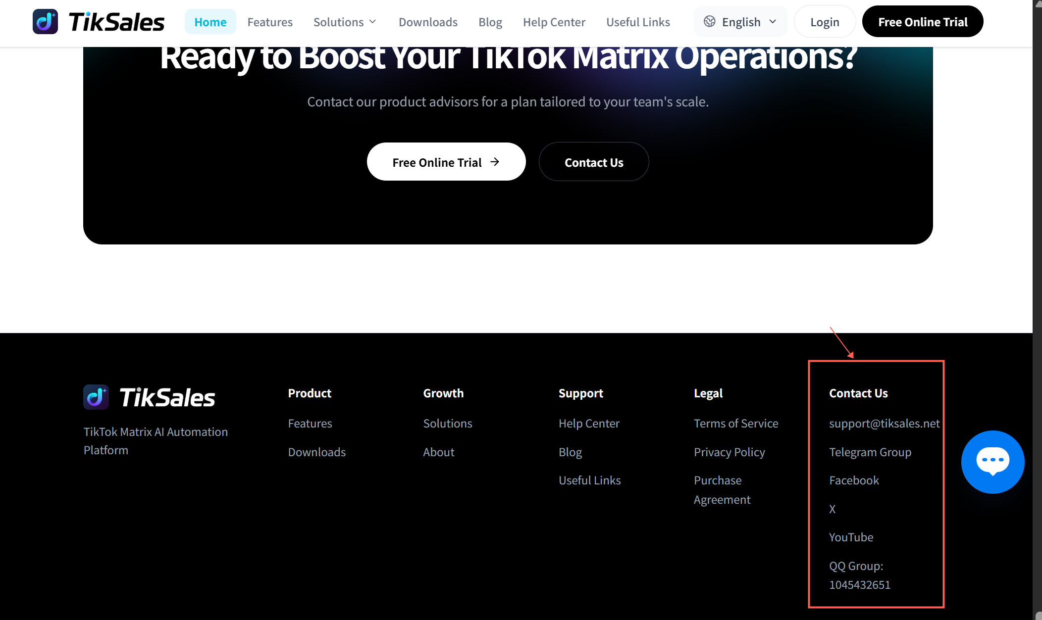Open Downloads in the top navigation
The width and height of the screenshot is (1042, 620).
click(428, 22)
